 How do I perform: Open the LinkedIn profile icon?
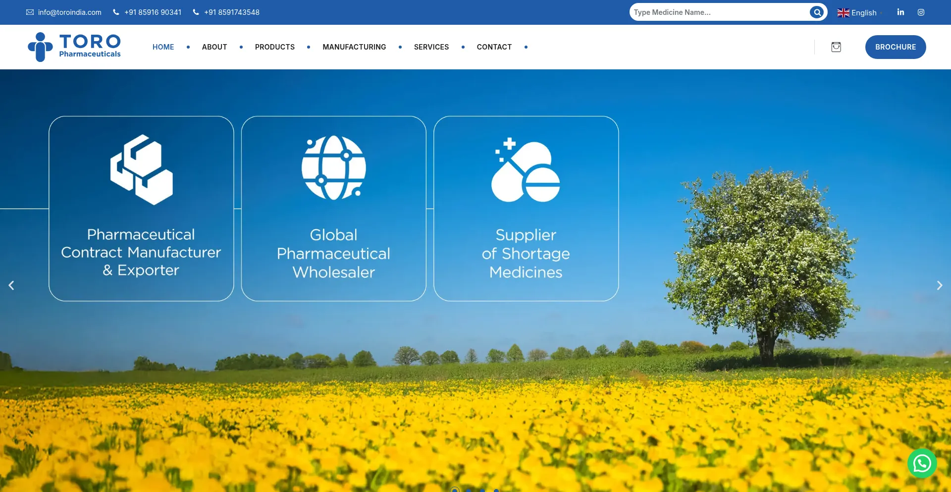click(900, 12)
